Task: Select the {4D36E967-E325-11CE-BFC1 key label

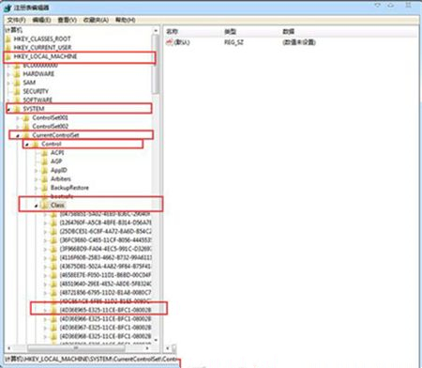Action: click(x=105, y=328)
